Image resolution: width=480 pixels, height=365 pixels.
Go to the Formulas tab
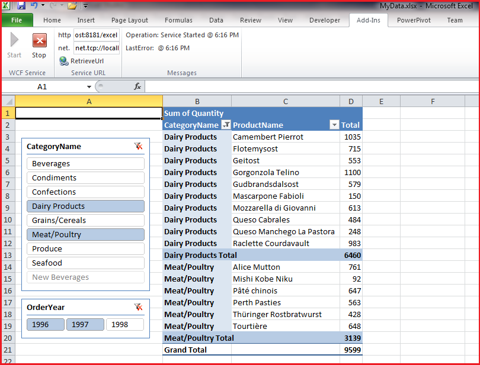[178, 20]
